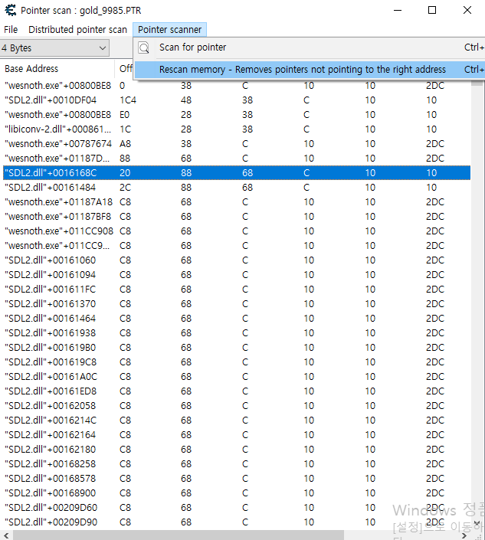Select row "SDL2.dll"+00168258
485x540 pixels.
[x=237, y=464]
